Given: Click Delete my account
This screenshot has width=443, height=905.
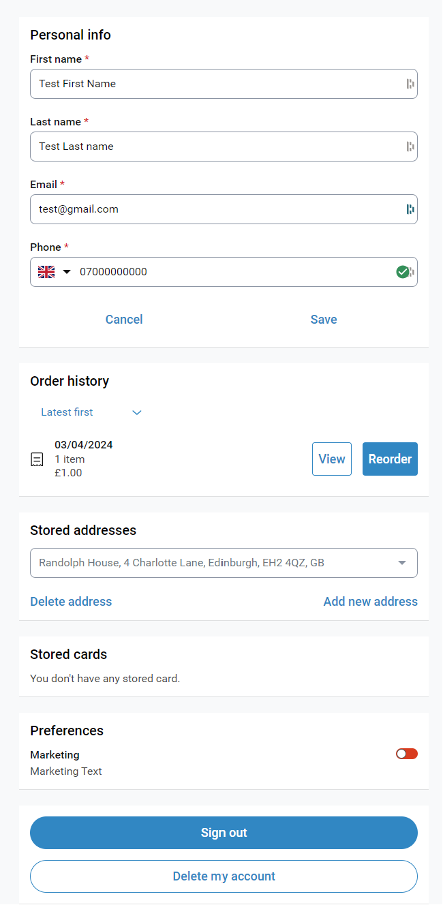Looking at the screenshot, I should pyautogui.click(x=224, y=876).
